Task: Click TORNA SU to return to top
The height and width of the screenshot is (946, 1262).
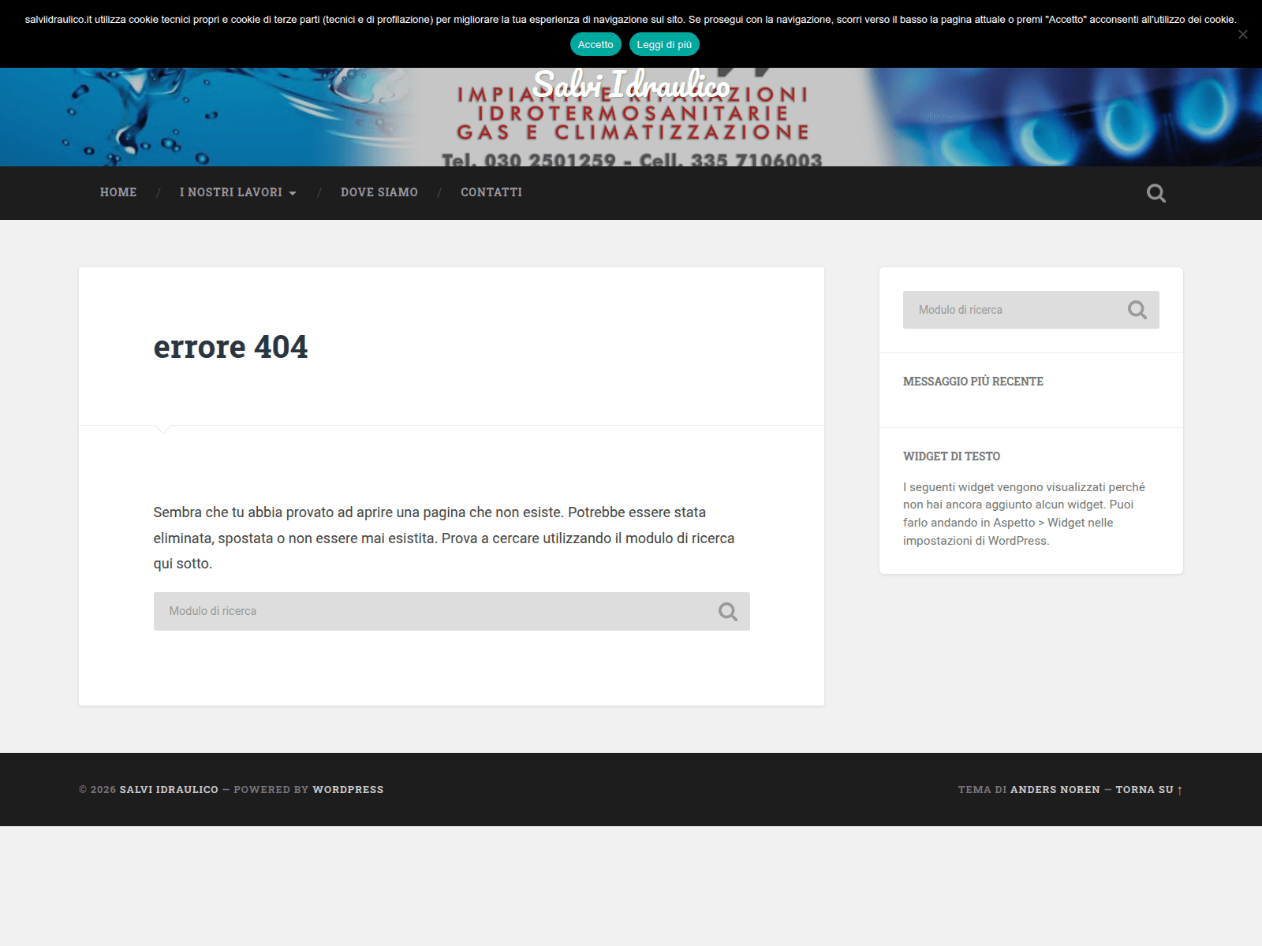Action: pos(1148,790)
